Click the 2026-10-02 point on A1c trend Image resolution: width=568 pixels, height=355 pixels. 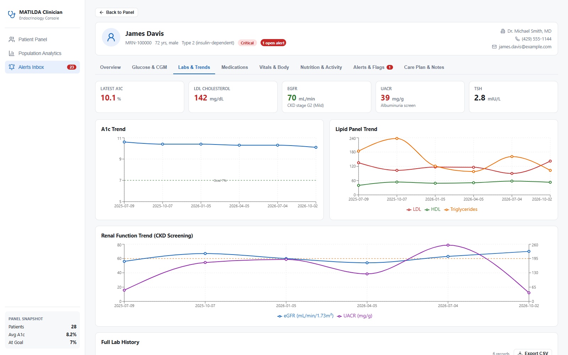point(316,147)
